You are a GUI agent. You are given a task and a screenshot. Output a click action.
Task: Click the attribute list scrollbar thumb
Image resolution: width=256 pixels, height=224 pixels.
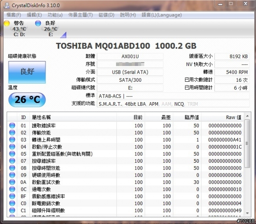(x=247, y=143)
